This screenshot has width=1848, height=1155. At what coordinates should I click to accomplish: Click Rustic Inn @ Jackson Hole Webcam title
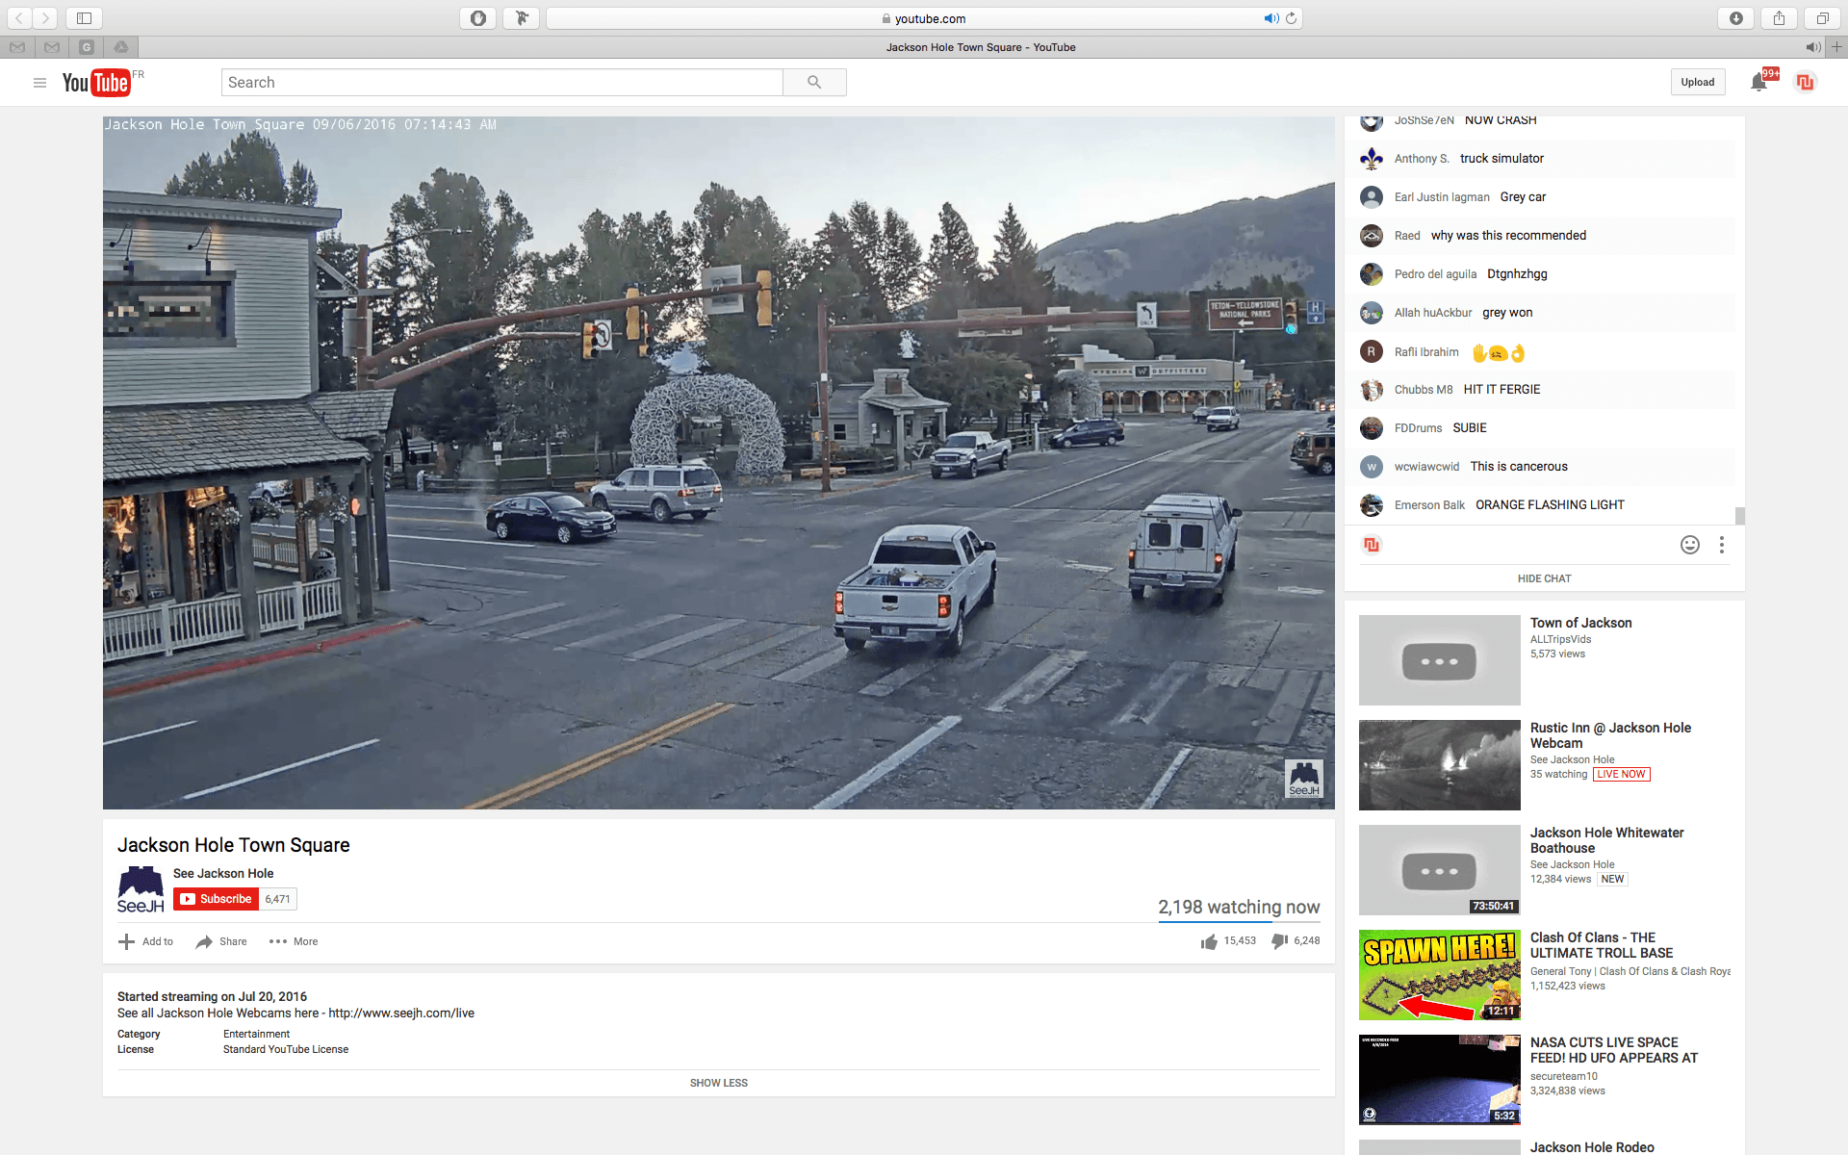(1610, 735)
